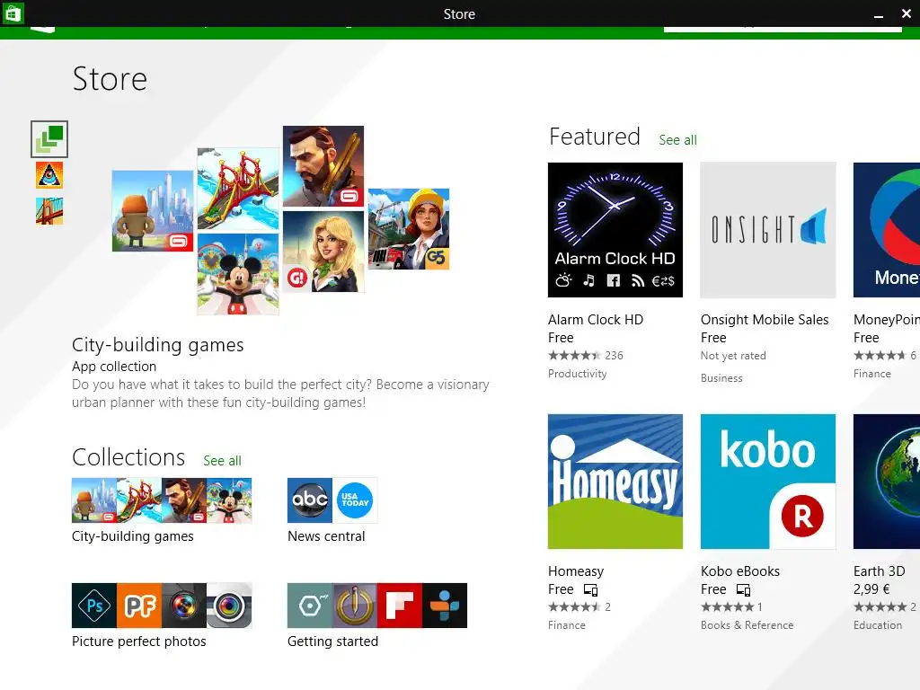This screenshot has height=690, width=920.
Task: Click the City-building games collection label
Action: pyautogui.click(x=133, y=536)
